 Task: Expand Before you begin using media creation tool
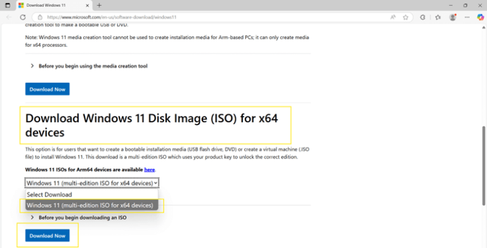[89, 66]
